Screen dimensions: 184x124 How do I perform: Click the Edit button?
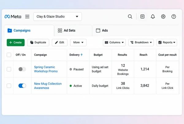(59, 42)
